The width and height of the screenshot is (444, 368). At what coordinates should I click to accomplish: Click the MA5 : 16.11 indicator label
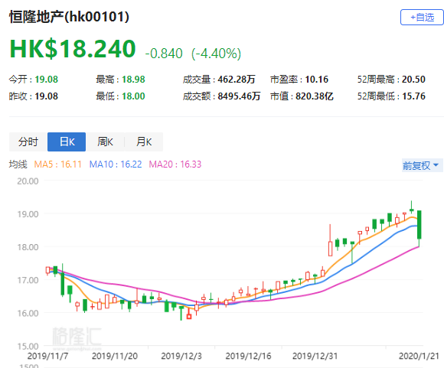[57, 164]
